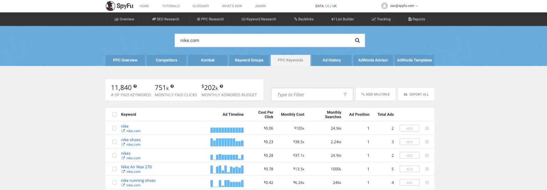Open nike.com external link under nike
The height and width of the screenshot is (190, 547).
[x=131, y=131]
